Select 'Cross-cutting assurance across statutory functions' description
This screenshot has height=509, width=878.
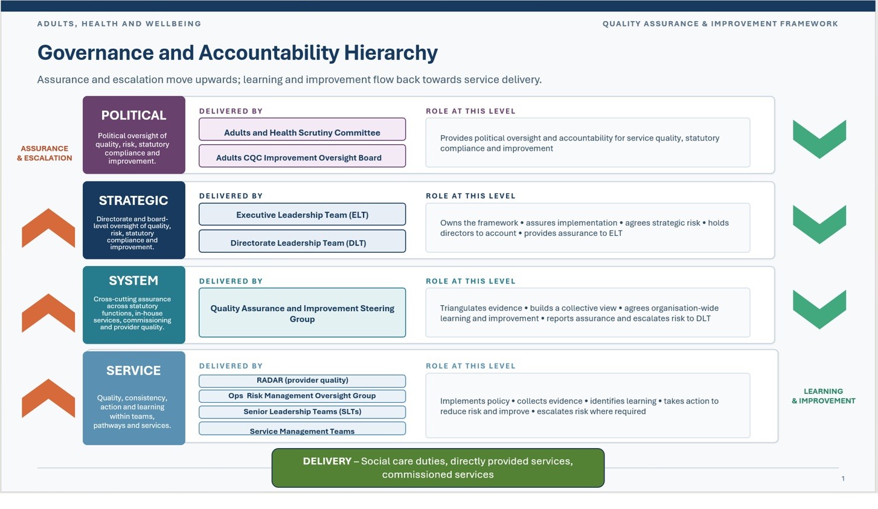132,313
